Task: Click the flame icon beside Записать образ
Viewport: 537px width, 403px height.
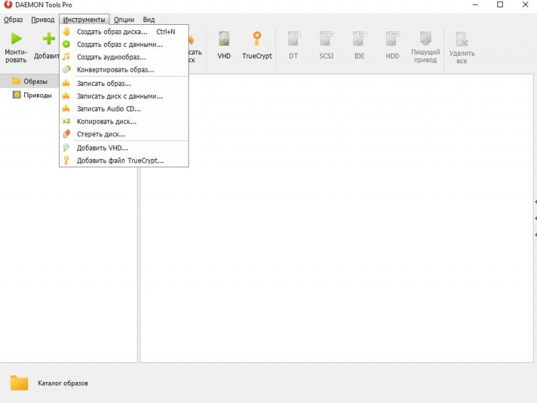Action: [66, 83]
